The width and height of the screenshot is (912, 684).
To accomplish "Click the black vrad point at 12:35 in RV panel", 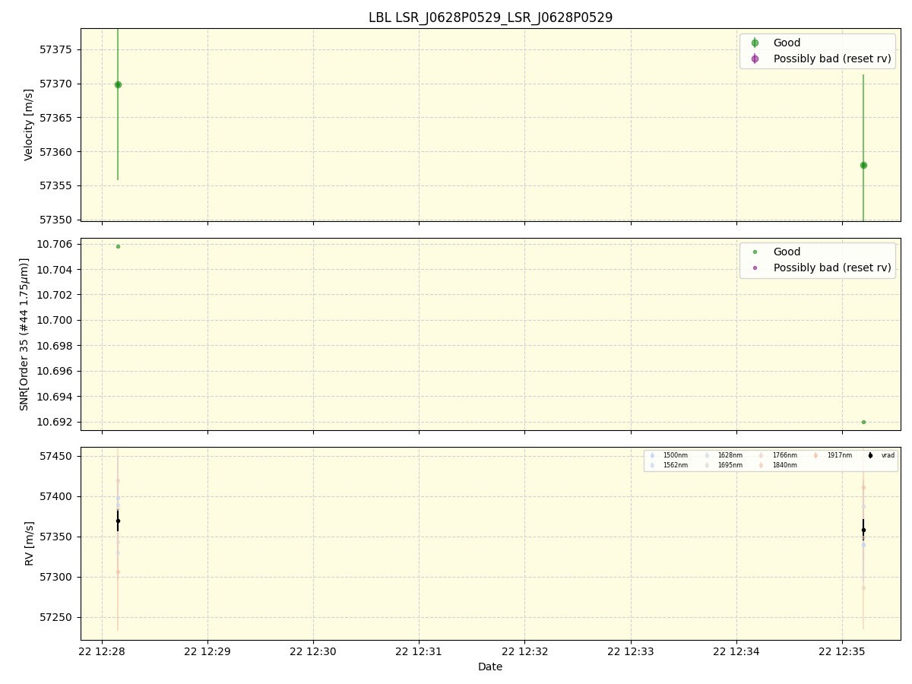I will tap(863, 530).
